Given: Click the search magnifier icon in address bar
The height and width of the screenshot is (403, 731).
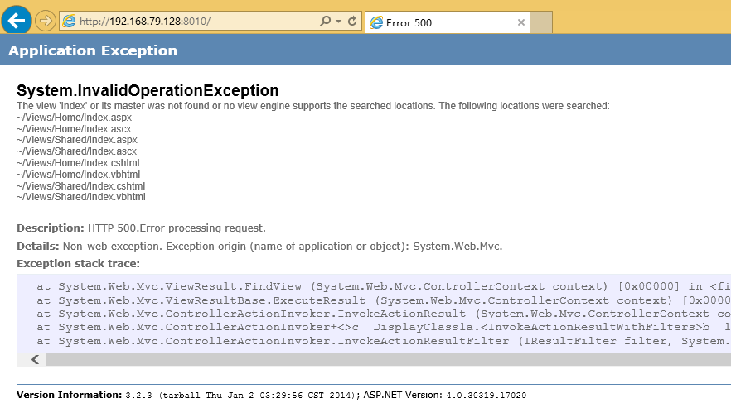Looking at the screenshot, I should 325,21.
